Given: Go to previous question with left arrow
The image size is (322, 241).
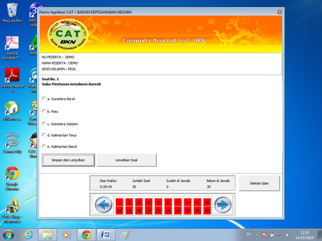Looking at the screenshot, I should (x=104, y=204).
